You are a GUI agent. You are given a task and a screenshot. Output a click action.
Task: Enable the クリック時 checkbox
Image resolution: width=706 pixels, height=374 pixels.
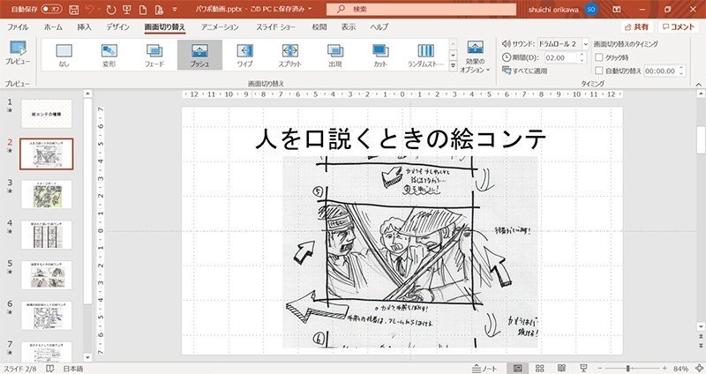point(599,57)
